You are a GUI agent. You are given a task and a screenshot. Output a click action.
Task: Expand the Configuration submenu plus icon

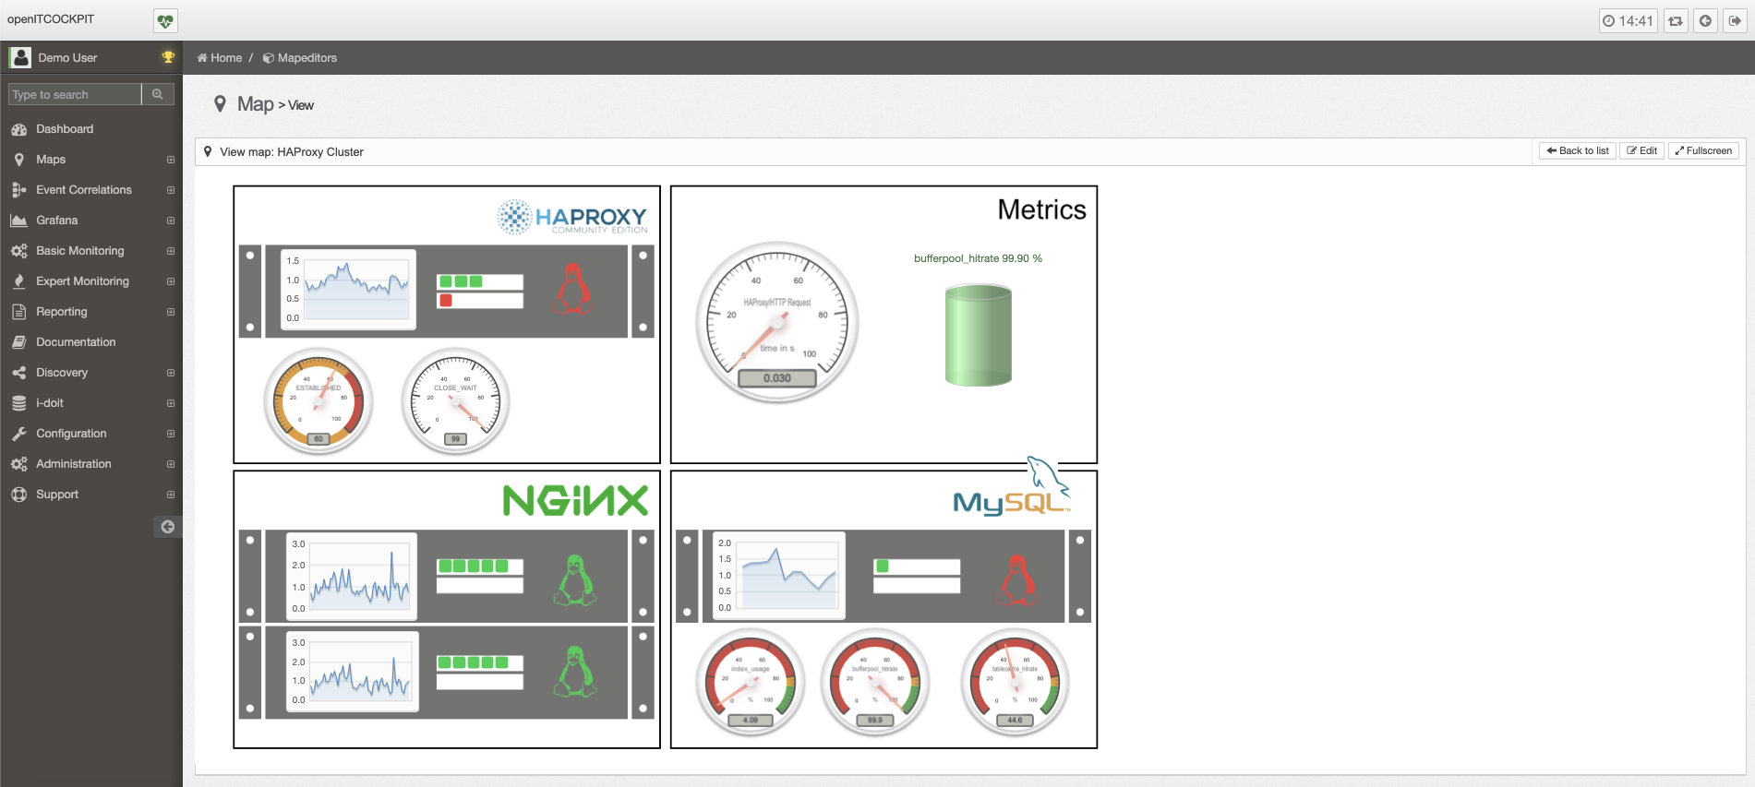(x=171, y=434)
